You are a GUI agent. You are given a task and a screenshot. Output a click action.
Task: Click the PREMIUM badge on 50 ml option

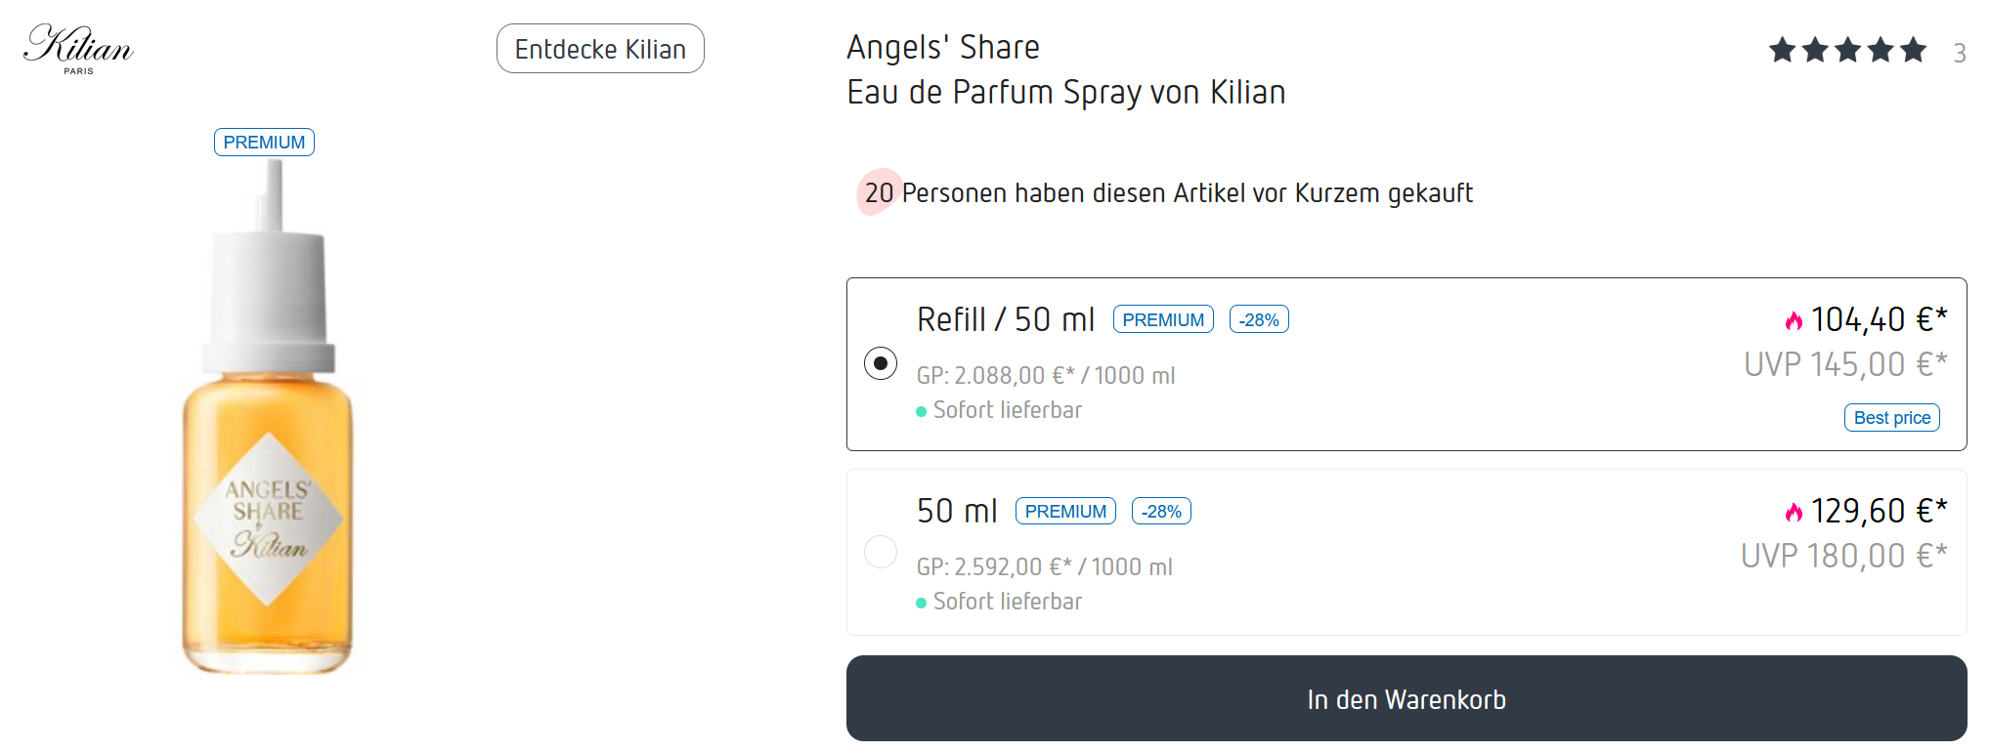coord(1065,511)
